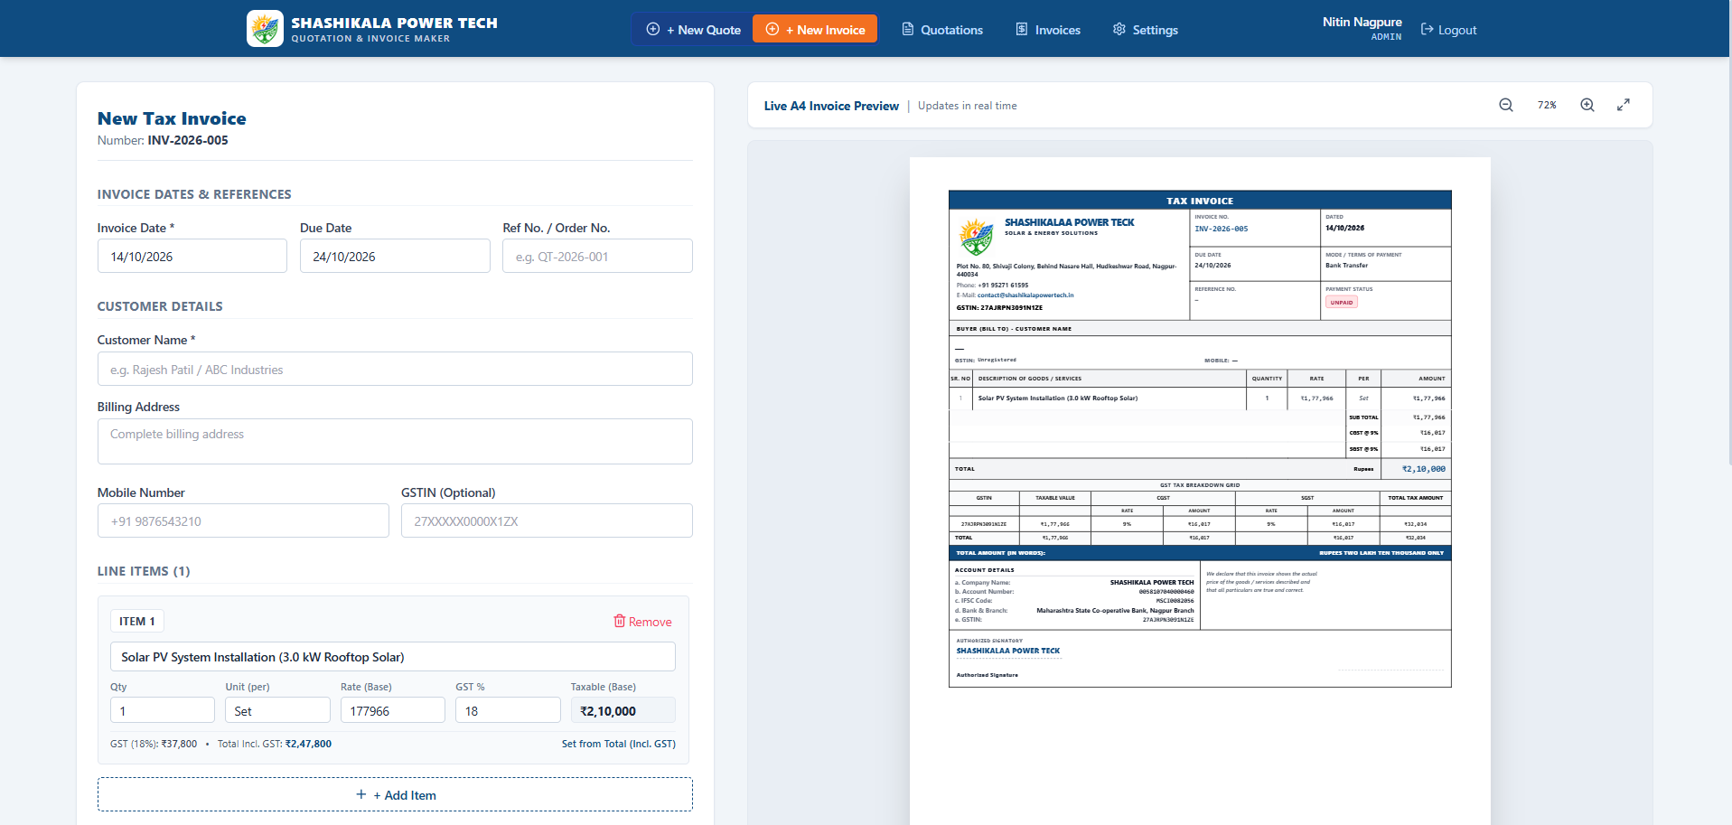Click the Invoices document icon
The width and height of the screenshot is (1732, 825).
pos(1022,30)
